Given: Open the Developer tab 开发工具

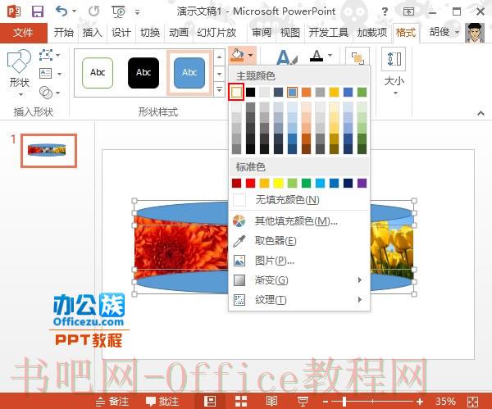Looking at the screenshot, I should click(x=329, y=32).
